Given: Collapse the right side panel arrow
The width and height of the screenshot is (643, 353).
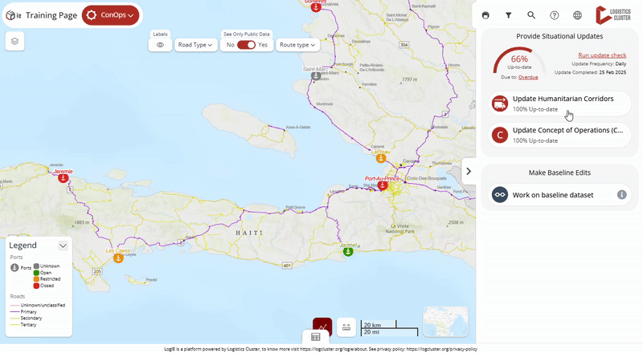Looking at the screenshot, I should [469, 171].
